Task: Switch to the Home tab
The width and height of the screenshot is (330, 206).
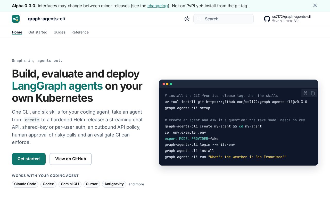Action: pyautogui.click(x=17, y=32)
